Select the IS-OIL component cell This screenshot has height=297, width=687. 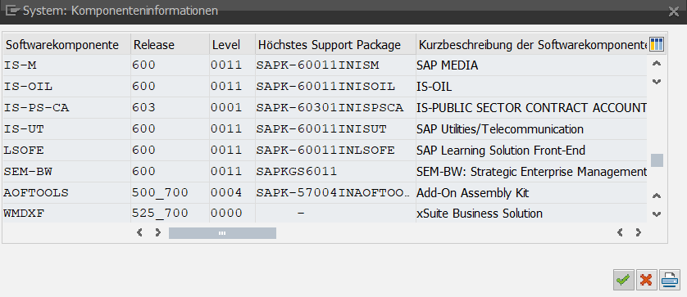(66, 87)
